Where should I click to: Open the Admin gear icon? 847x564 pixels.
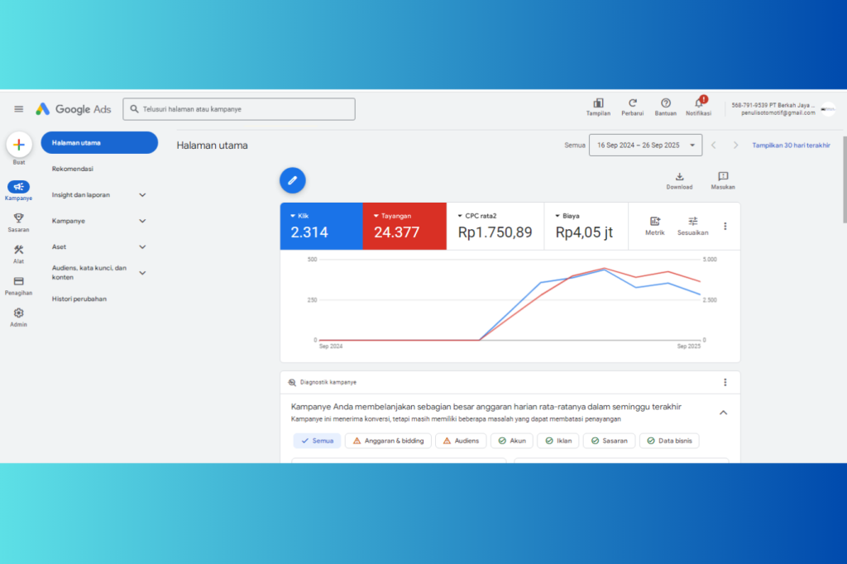pyautogui.click(x=18, y=313)
